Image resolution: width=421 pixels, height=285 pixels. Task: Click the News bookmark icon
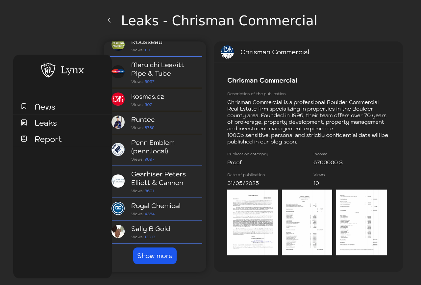point(24,106)
